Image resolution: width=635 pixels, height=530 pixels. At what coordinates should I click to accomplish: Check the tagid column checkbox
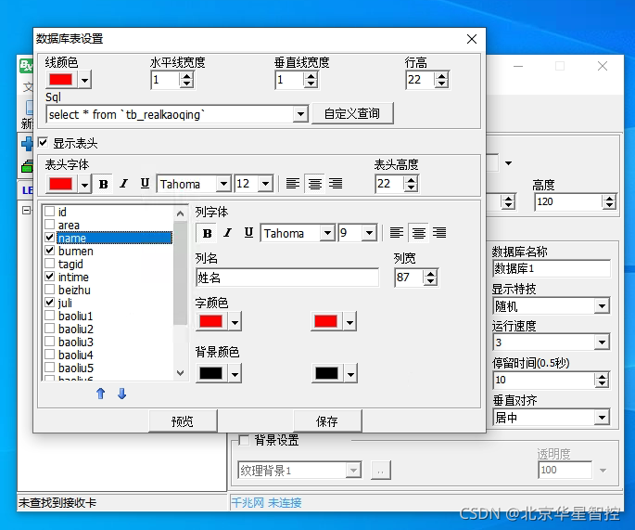[50, 264]
